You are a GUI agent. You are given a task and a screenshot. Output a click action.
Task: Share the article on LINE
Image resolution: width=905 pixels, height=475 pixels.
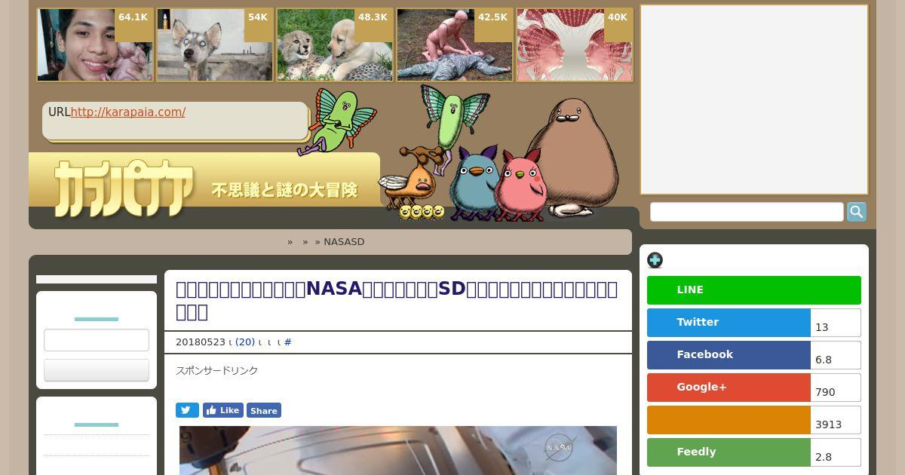[754, 290]
